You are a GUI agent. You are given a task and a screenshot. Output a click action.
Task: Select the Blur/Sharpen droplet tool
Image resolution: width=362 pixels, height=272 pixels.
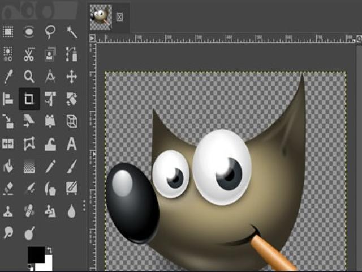[x=72, y=211]
